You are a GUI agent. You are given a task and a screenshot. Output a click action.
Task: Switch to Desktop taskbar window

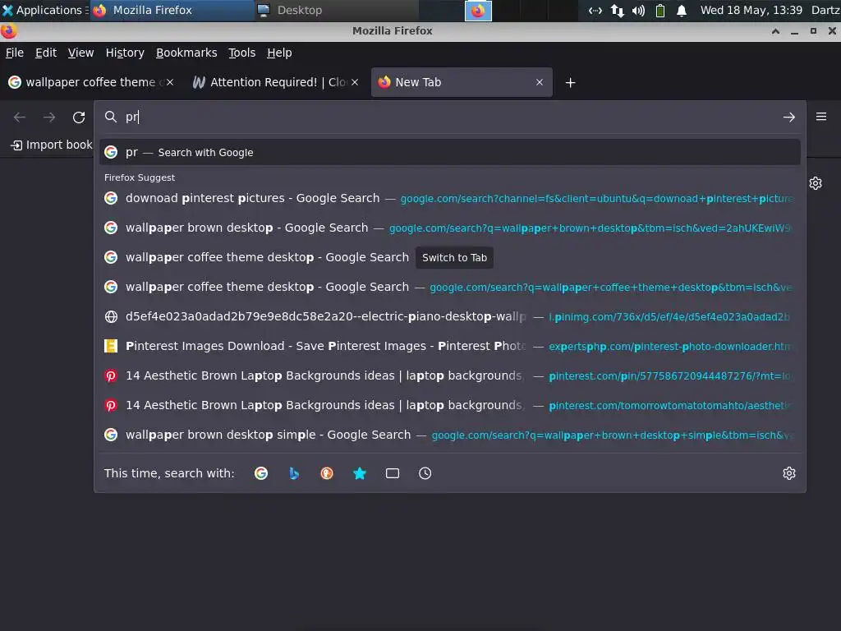pyautogui.click(x=336, y=10)
